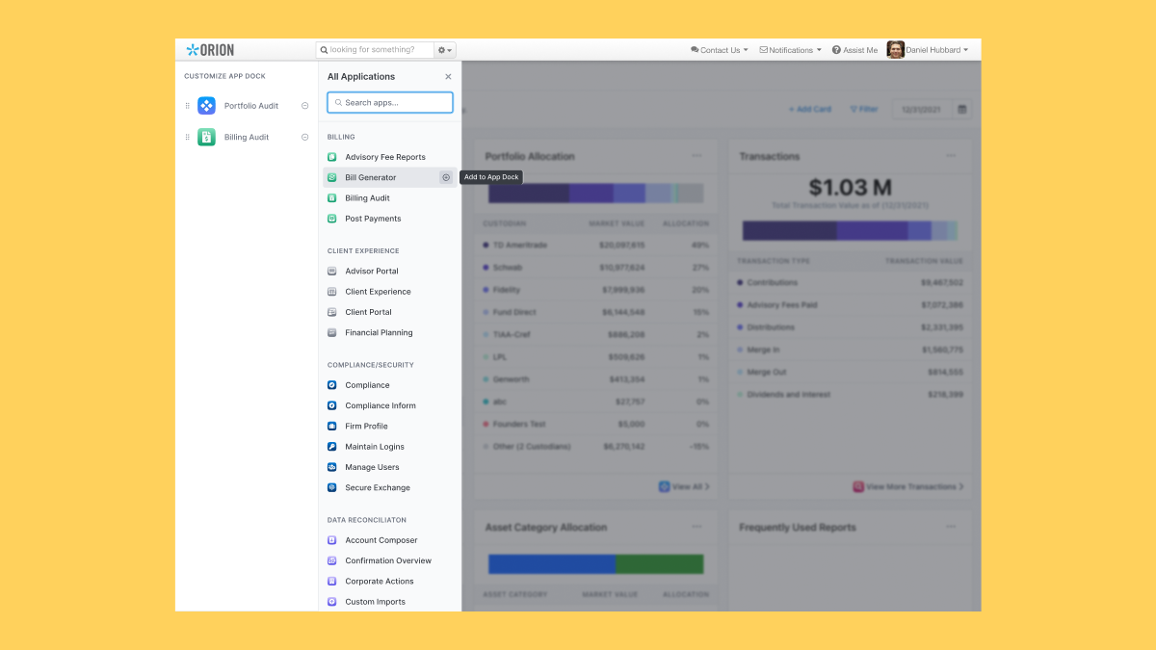Open the Filter option on dashboard
The width and height of the screenshot is (1156, 650).
tap(864, 110)
